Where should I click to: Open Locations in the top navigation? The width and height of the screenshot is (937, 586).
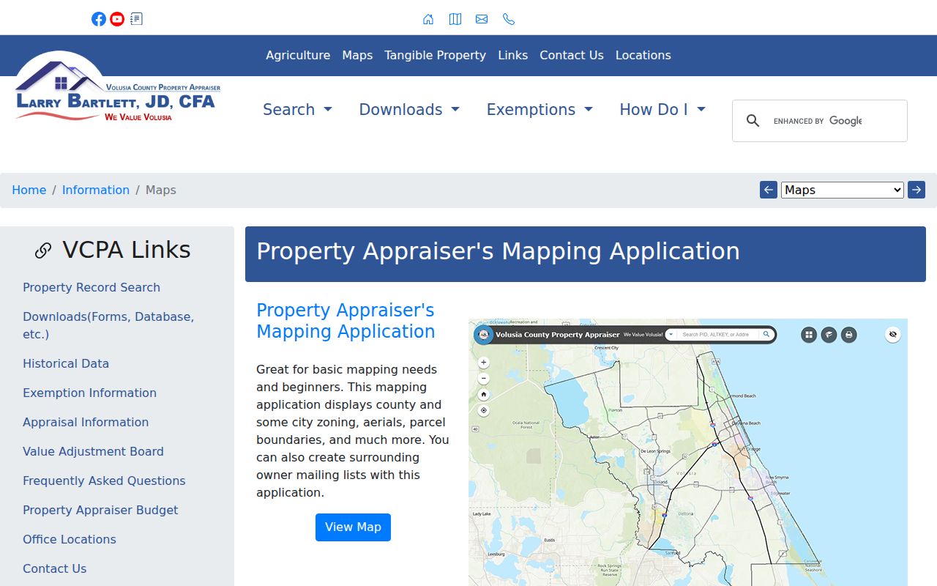click(643, 55)
